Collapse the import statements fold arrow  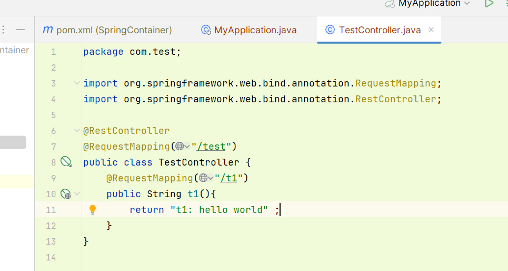[x=77, y=83]
